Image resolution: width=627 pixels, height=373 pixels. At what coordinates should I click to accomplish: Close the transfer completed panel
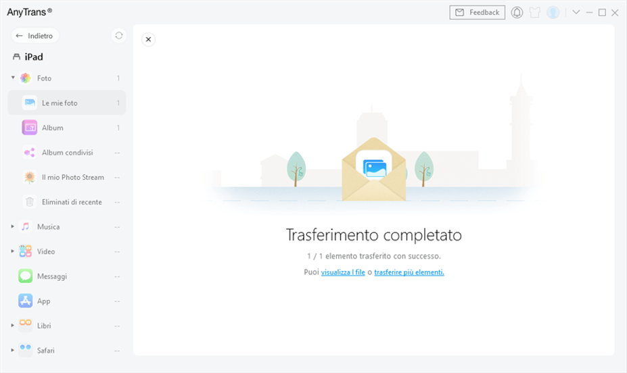[148, 39]
